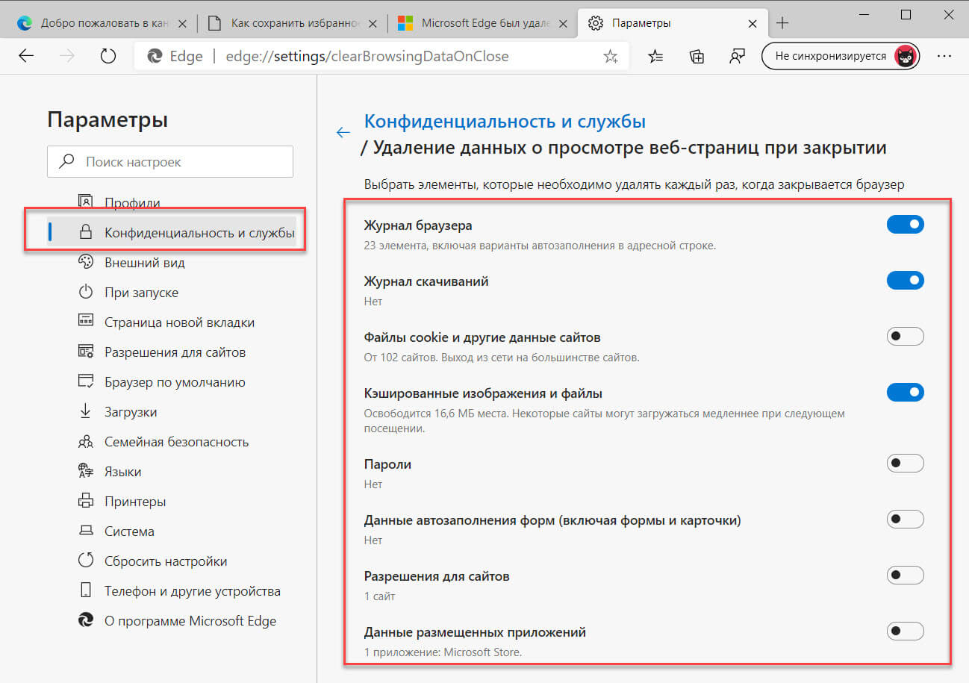
Task: Reload the page with the refresh icon
Action: coord(108,56)
